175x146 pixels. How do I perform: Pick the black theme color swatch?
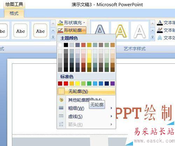pos(66,45)
